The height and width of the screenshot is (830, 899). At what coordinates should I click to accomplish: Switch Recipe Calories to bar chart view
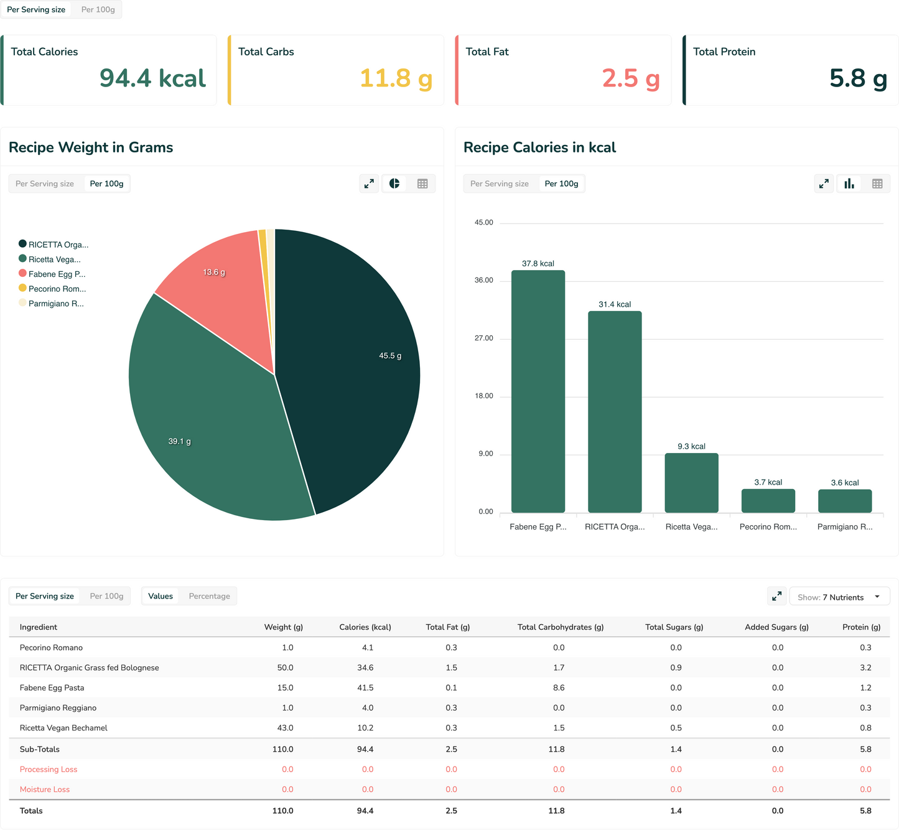click(x=849, y=184)
